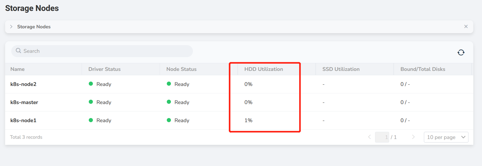The image size is (482, 166).
Task: Expand the Storage Nodes breadcrumb chevron
Action: (11, 26)
